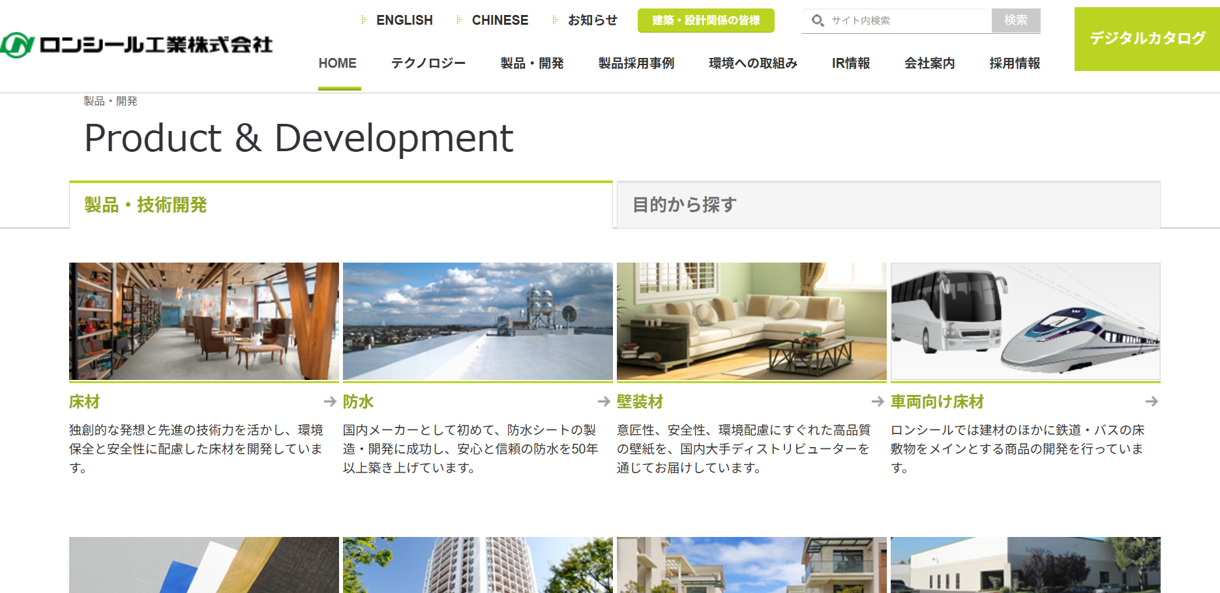Click the Lonseal company logo
The width and height of the screenshot is (1220, 593).
click(x=136, y=45)
